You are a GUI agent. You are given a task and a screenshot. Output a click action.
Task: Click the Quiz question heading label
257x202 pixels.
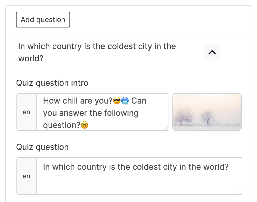tap(42, 147)
